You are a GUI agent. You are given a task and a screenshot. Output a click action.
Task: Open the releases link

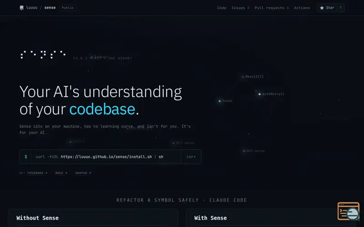[x=37, y=173]
